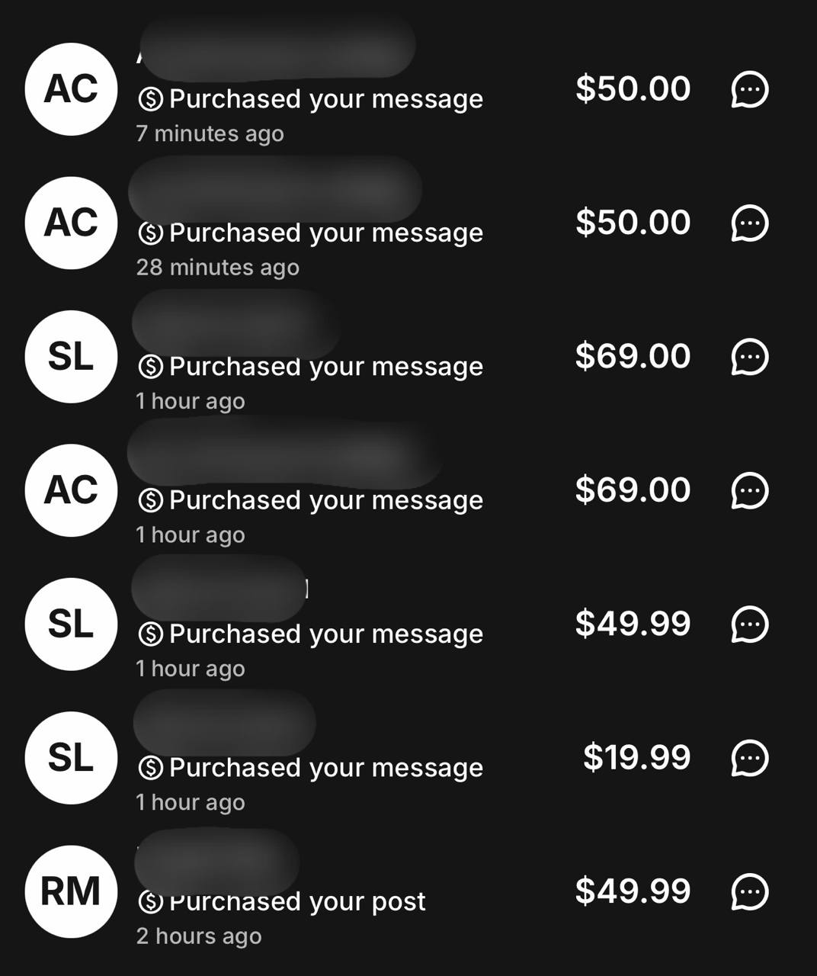The width and height of the screenshot is (817, 976).
Task: Click dollar coin icon on 7 minutes ago row
Action: click(151, 99)
